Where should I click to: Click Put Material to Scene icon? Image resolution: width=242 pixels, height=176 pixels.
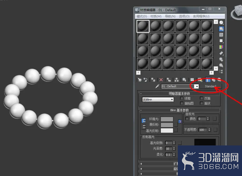pyautogui.click(x=145, y=80)
